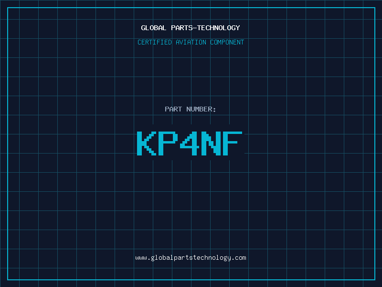382x287 pixels.
Task: Select the CERTIFIED AVIATION COMPONENT subtitle
Action: click(x=191, y=42)
